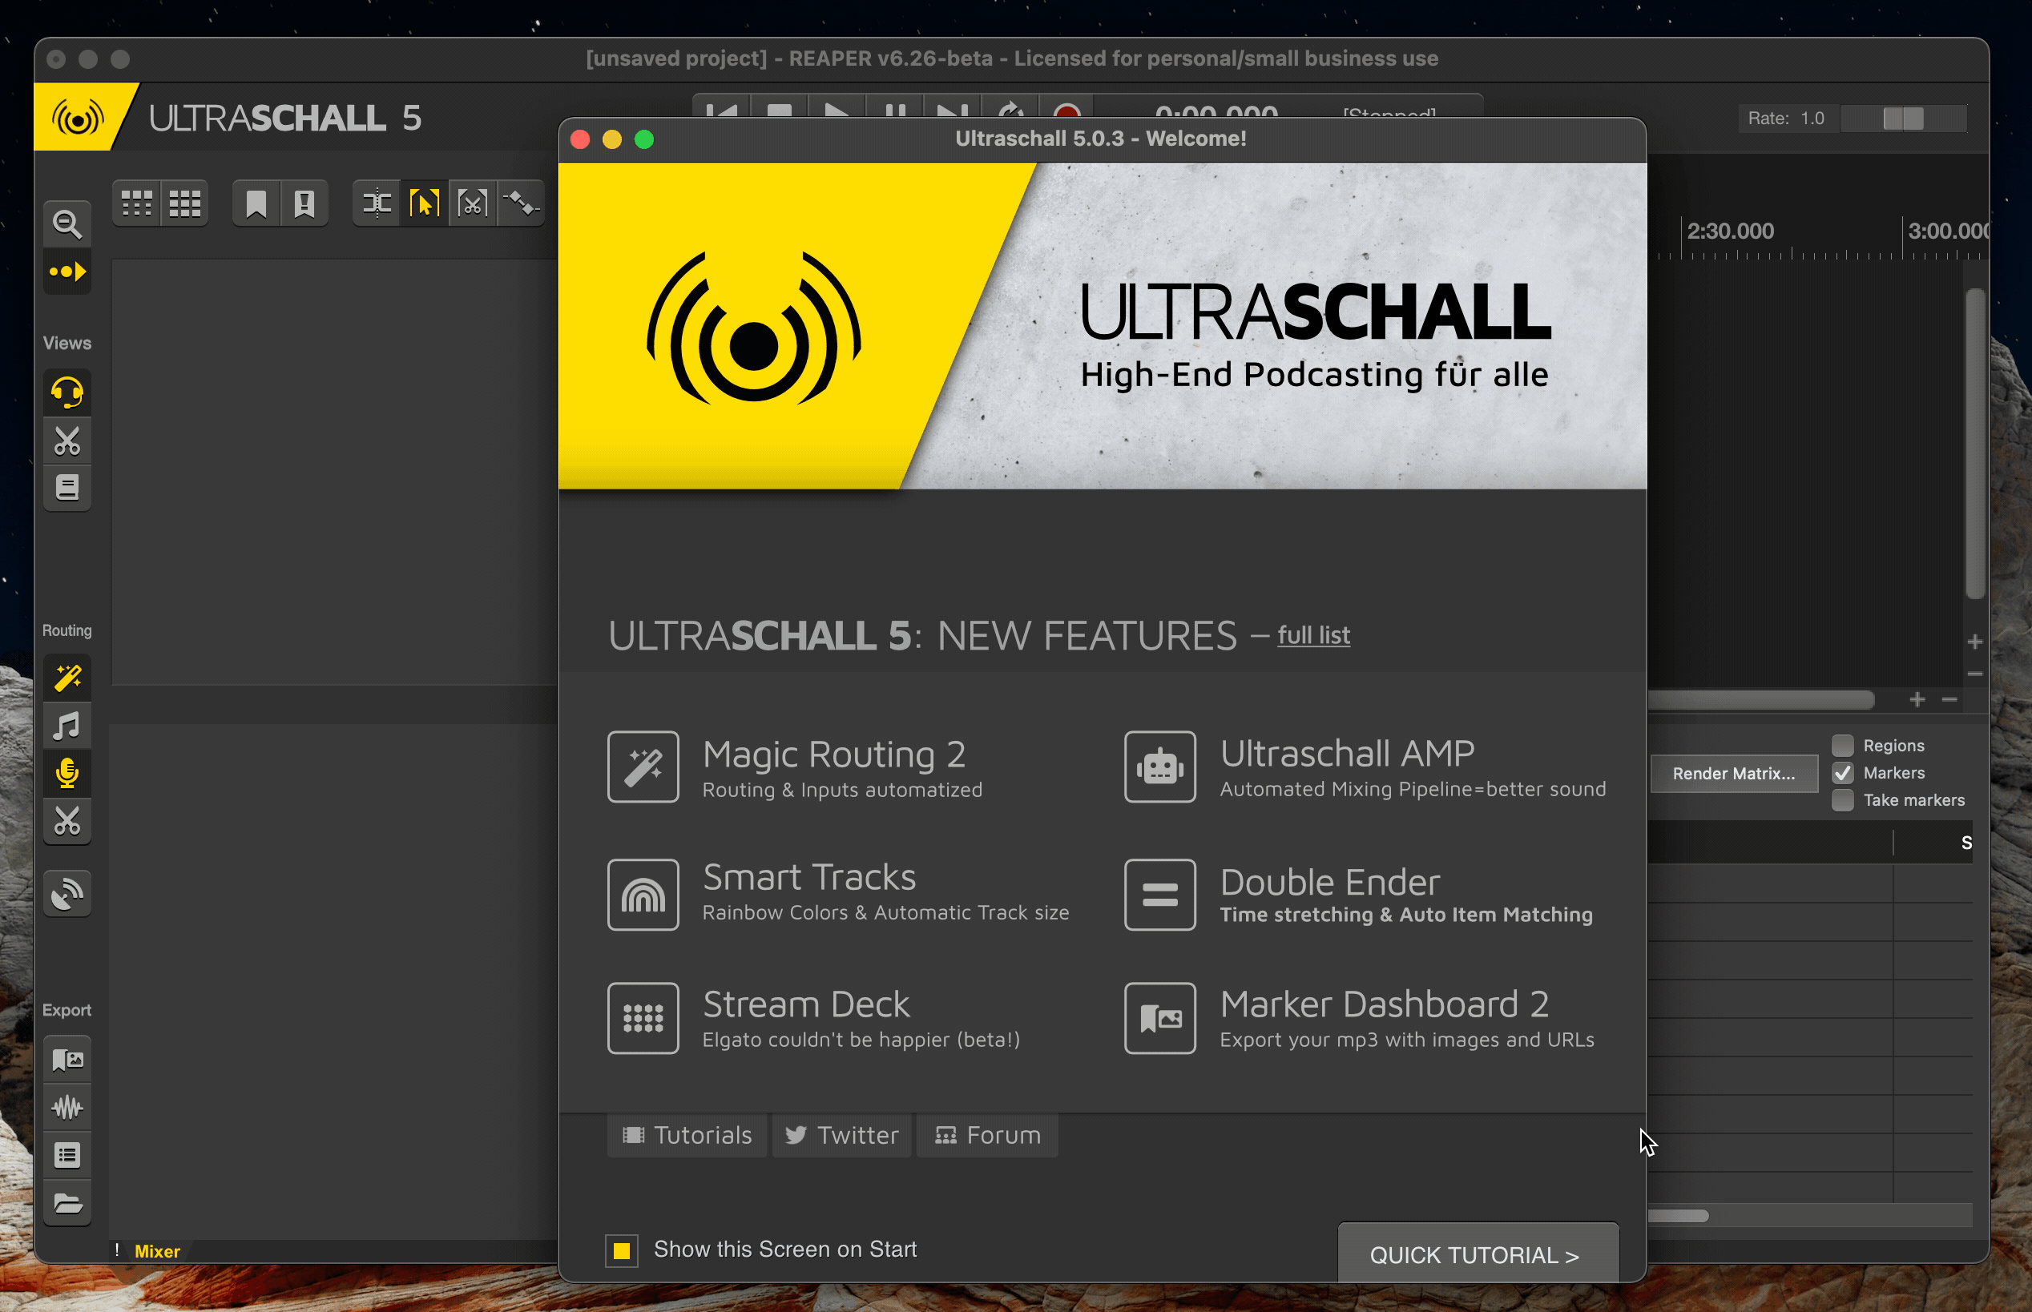
Task: Click the microphone routing preset icon
Action: tap(67, 774)
